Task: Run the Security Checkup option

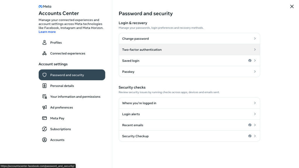Action: pyautogui.click(x=189, y=136)
